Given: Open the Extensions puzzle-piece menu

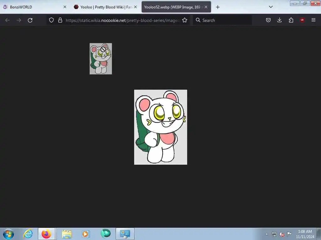Looking at the screenshot, I should pos(291,20).
